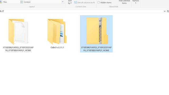This screenshot has height=95, width=169.
Task: Select the J710FXXU1APG5 zipped folder icon
Action: pos(97,31)
